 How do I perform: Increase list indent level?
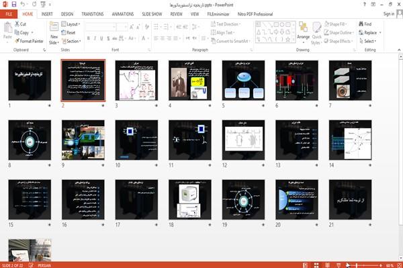coord(185,27)
